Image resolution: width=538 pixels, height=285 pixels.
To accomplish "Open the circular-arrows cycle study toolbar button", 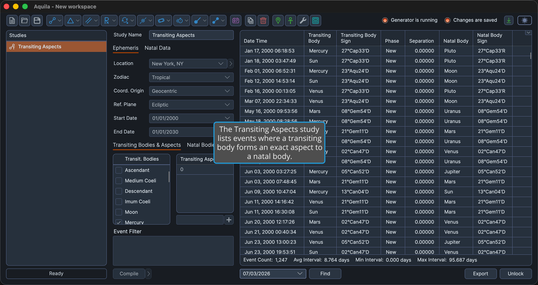I will tap(127, 21).
